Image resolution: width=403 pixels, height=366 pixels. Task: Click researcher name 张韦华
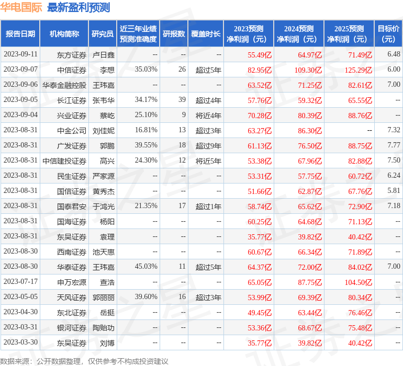pyautogui.click(x=103, y=100)
